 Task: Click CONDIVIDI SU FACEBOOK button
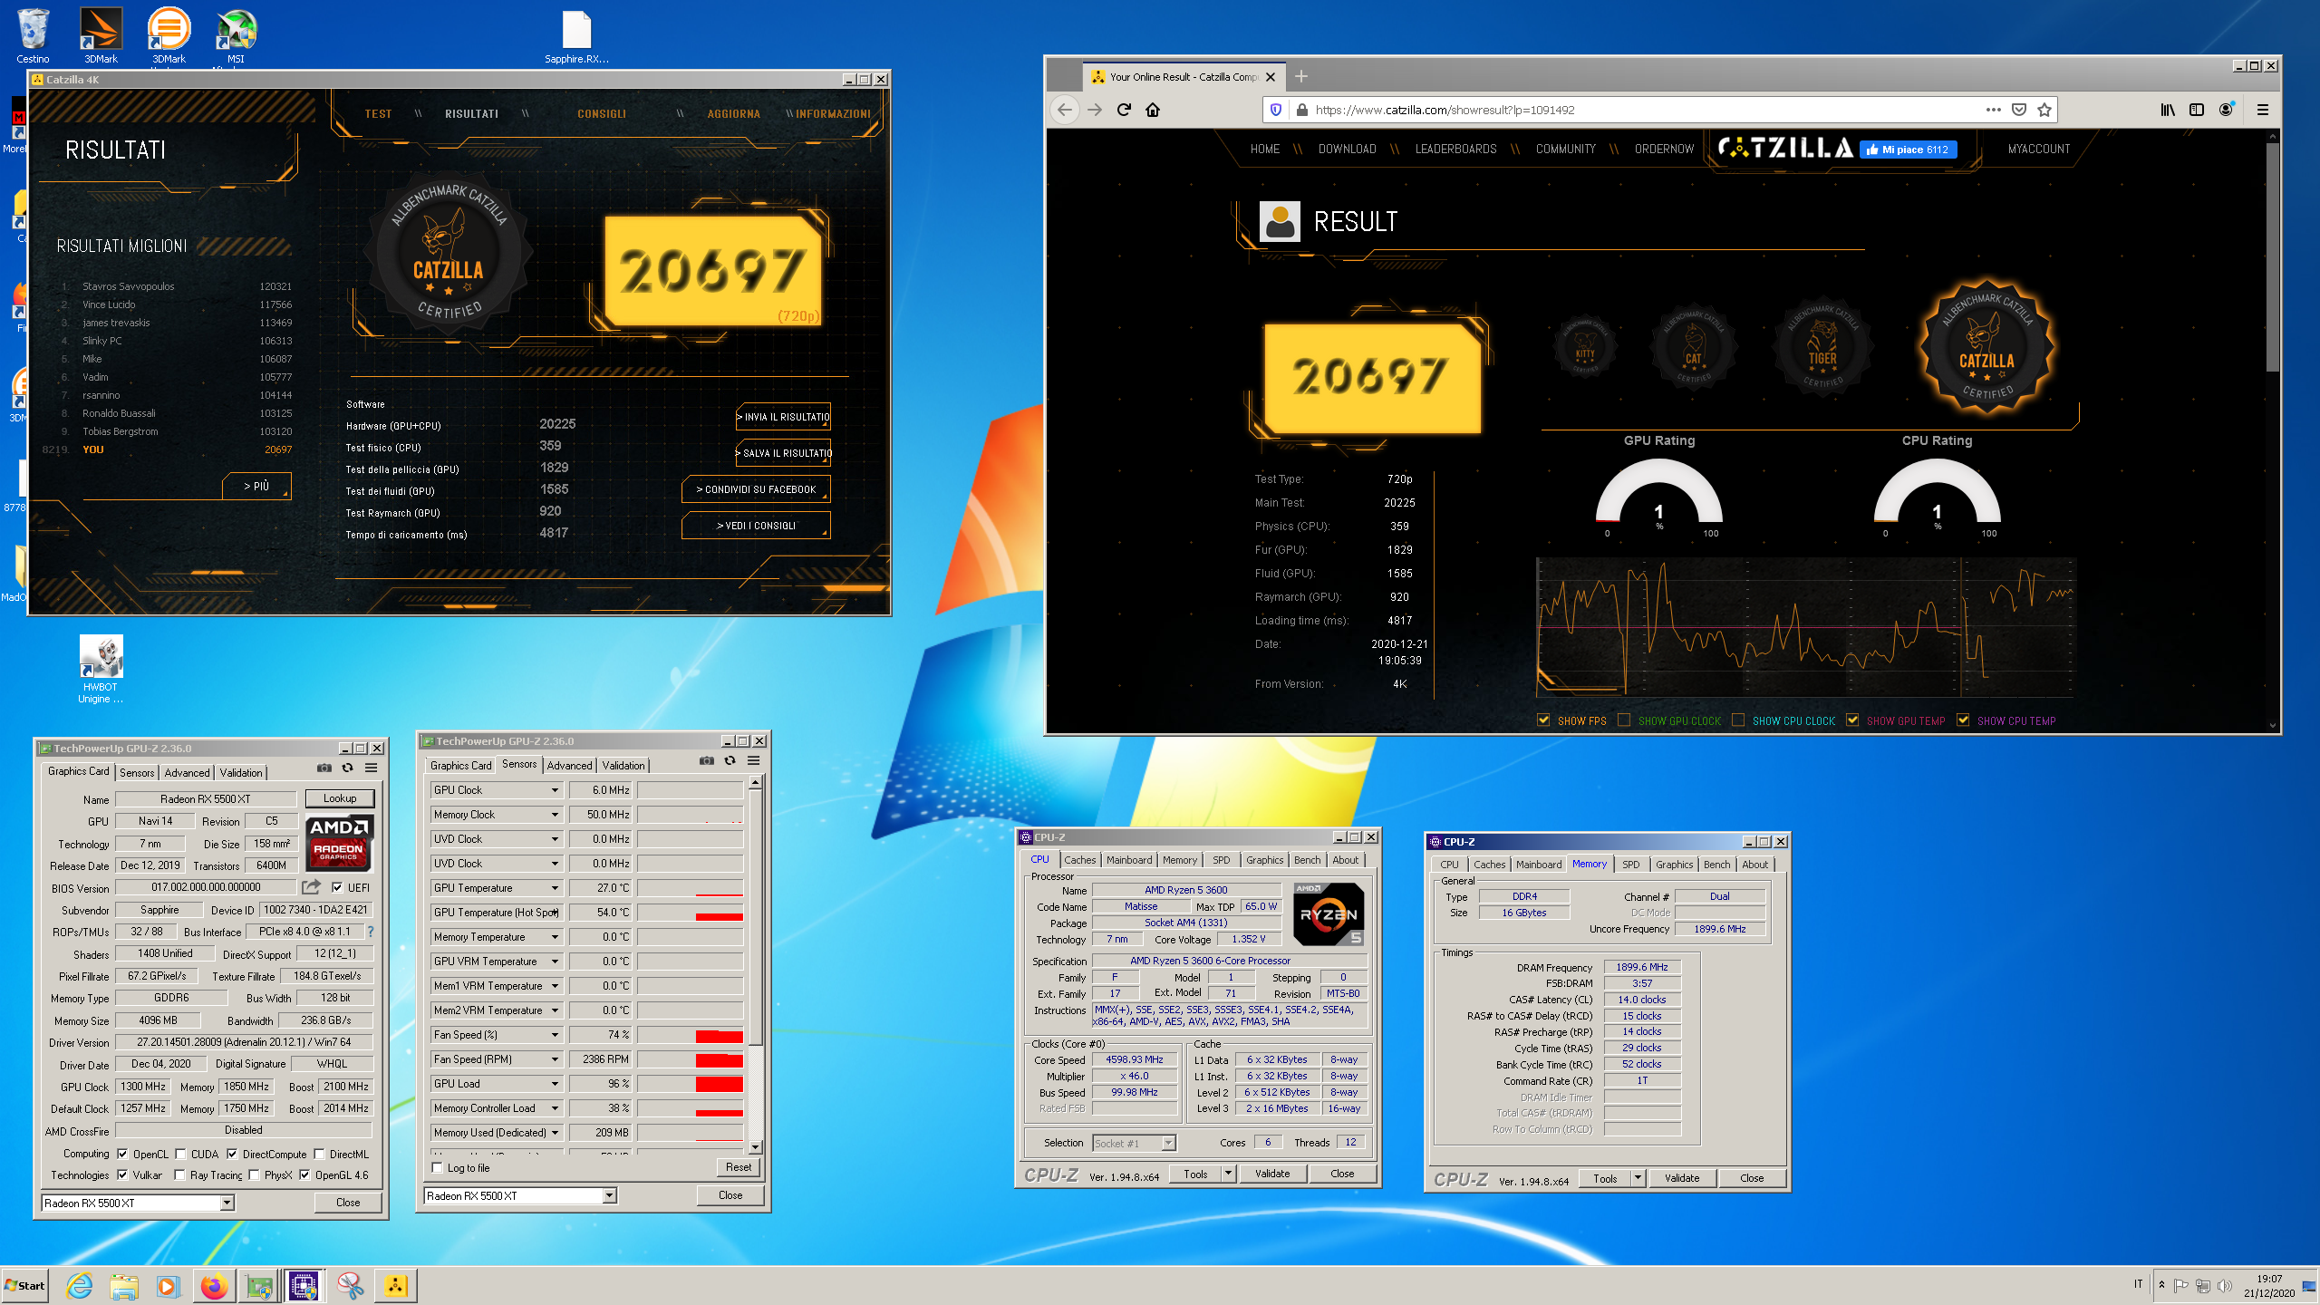(756, 489)
